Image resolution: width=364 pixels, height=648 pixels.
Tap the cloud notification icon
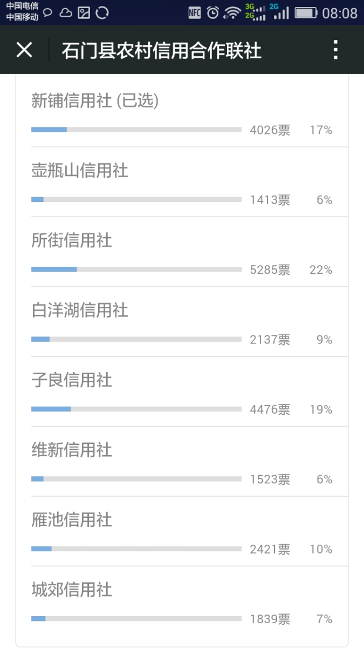(66, 12)
